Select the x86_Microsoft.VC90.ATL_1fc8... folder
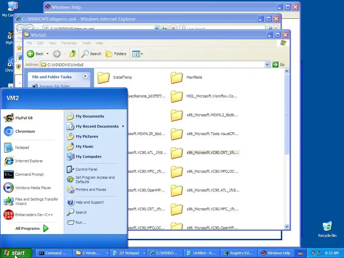The width and height of the screenshot is (344, 258). [205, 190]
